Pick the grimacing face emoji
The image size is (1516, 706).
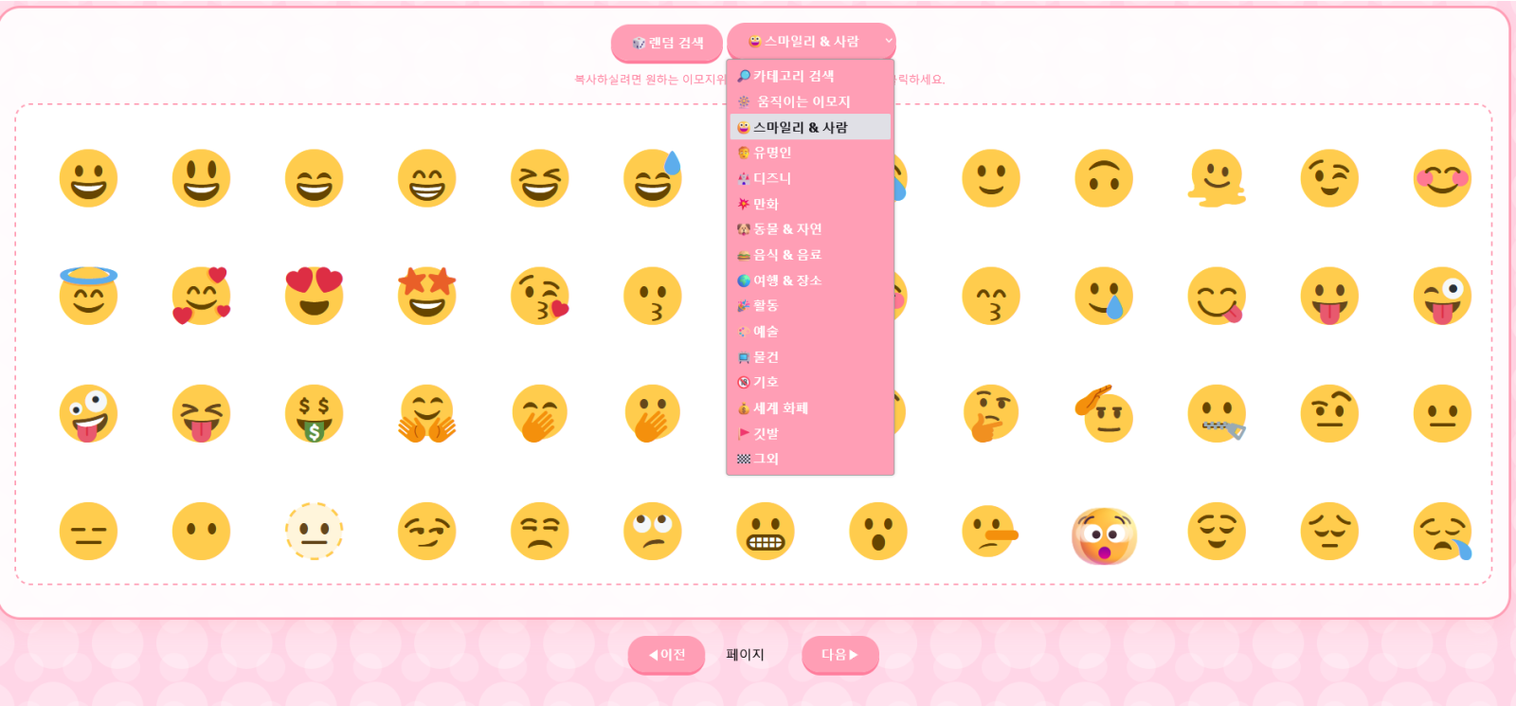click(765, 531)
